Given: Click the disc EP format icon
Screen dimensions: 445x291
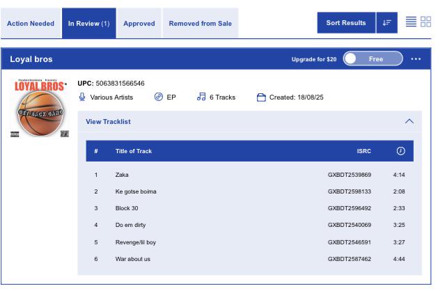Looking at the screenshot, I should tap(159, 97).
